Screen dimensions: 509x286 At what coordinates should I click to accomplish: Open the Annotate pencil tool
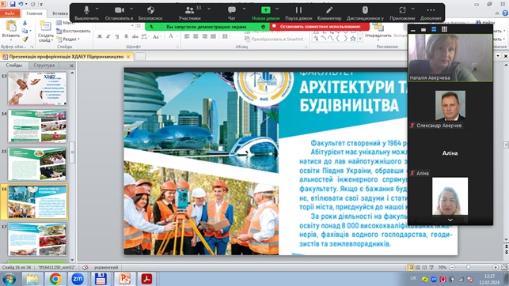[x=329, y=13]
